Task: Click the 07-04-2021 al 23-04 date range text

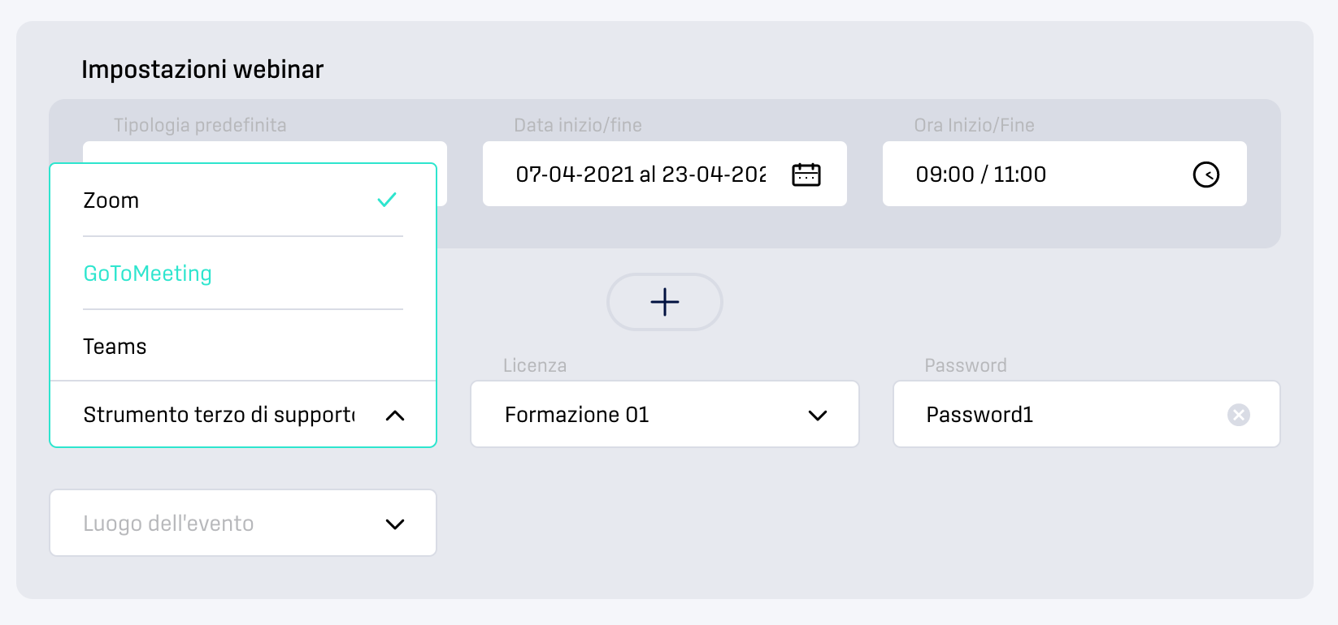Action: coord(641,175)
